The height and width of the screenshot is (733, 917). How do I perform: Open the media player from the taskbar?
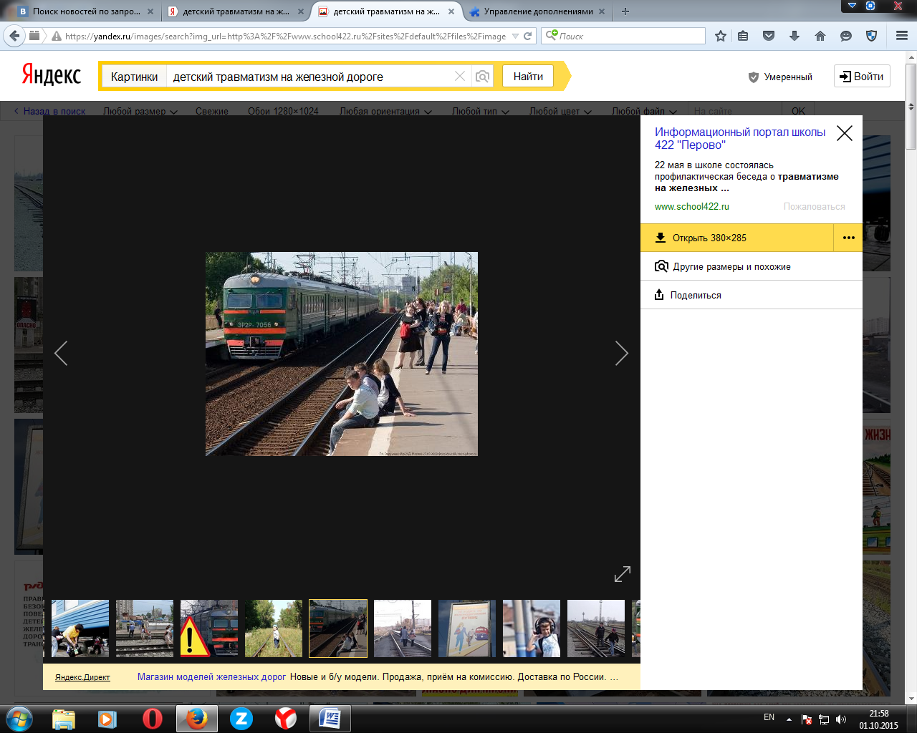pos(108,718)
